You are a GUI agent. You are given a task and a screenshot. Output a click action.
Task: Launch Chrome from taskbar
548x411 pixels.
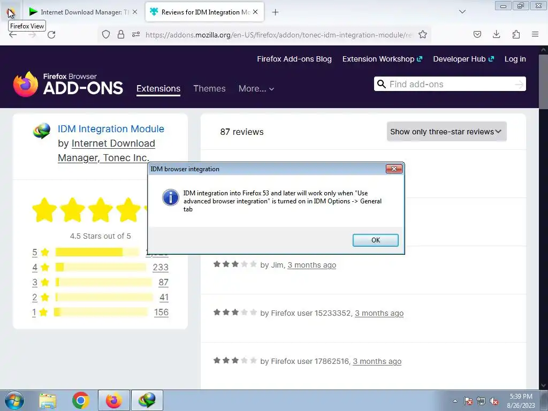pos(81,400)
